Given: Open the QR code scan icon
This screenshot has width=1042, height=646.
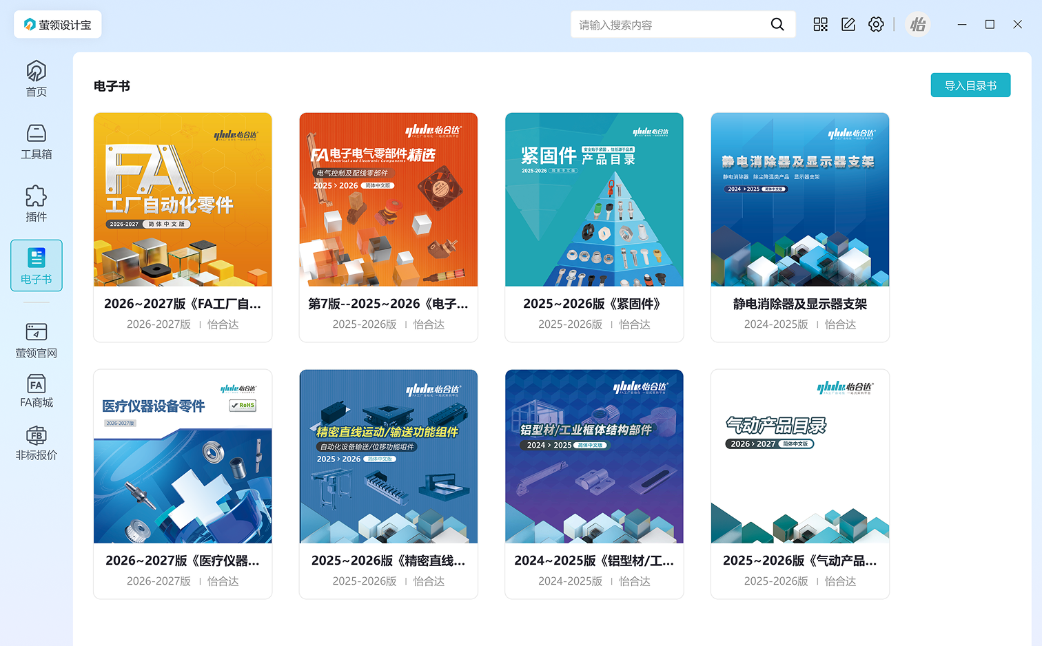Looking at the screenshot, I should 820,25.
